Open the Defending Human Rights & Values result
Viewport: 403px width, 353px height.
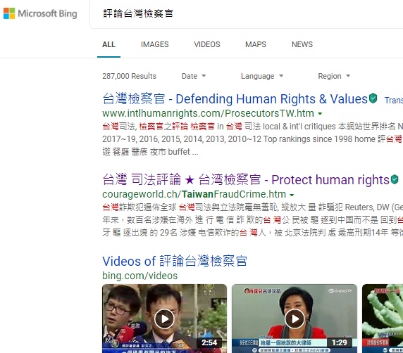pyautogui.click(x=235, y=98)
